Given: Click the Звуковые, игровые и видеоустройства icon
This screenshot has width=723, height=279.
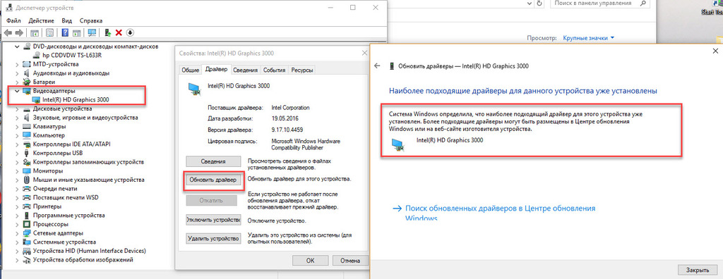Looking at the screenshot, I should click(x=26, y=118).
